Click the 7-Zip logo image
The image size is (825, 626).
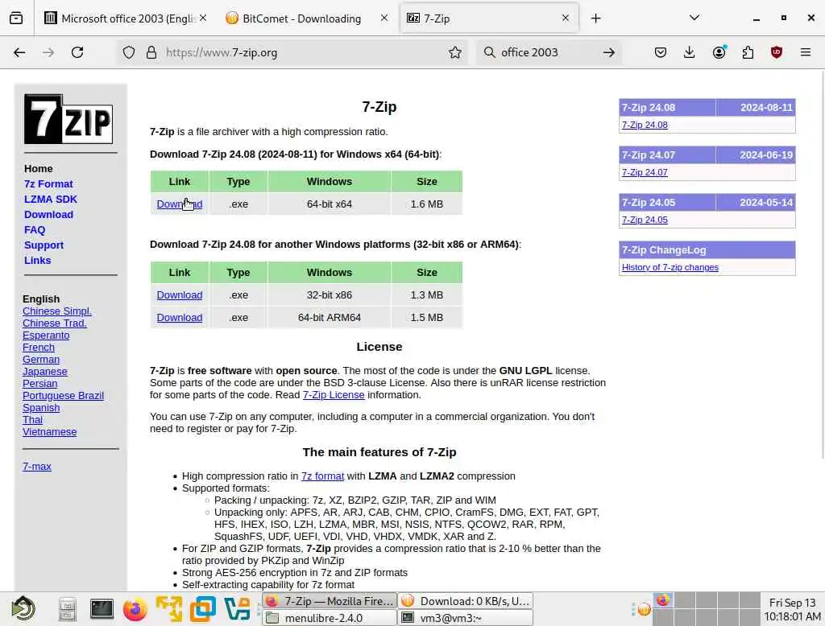tap(68, 119)
